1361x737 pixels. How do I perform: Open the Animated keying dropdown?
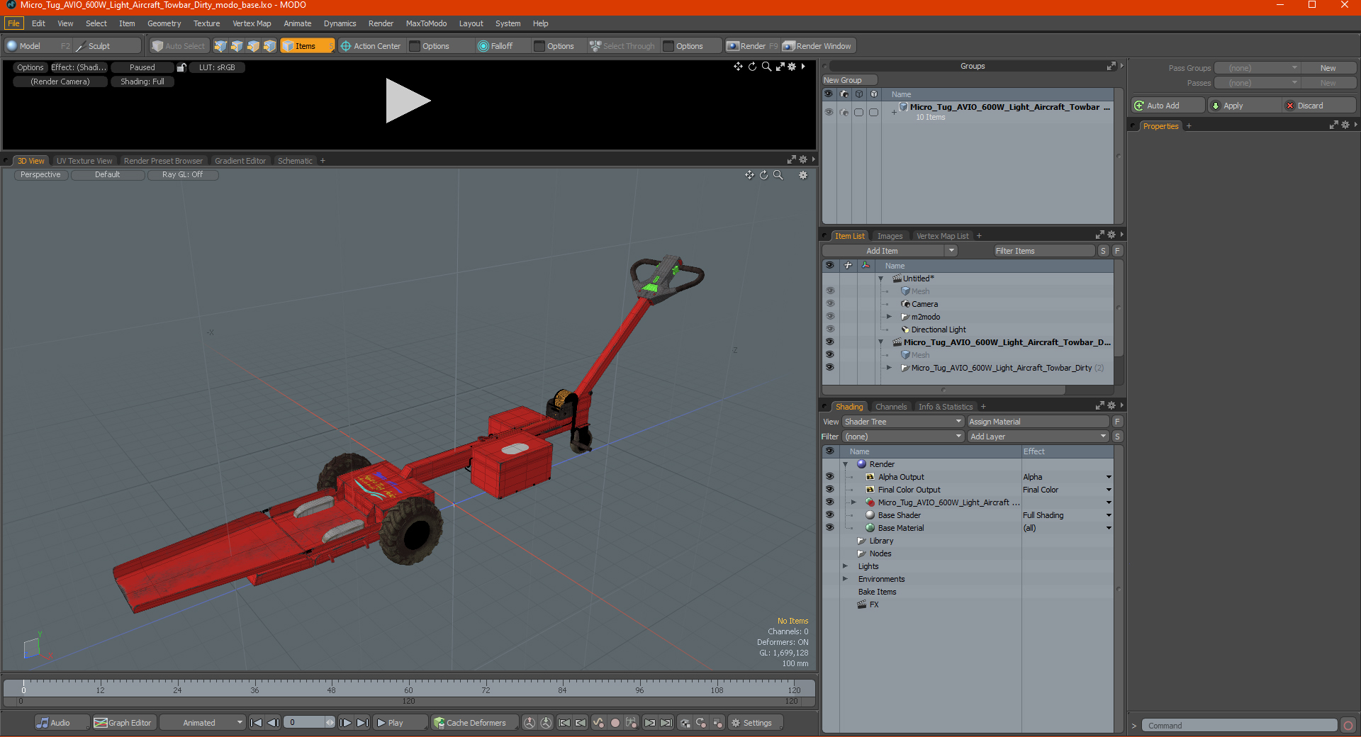point(202,723)
